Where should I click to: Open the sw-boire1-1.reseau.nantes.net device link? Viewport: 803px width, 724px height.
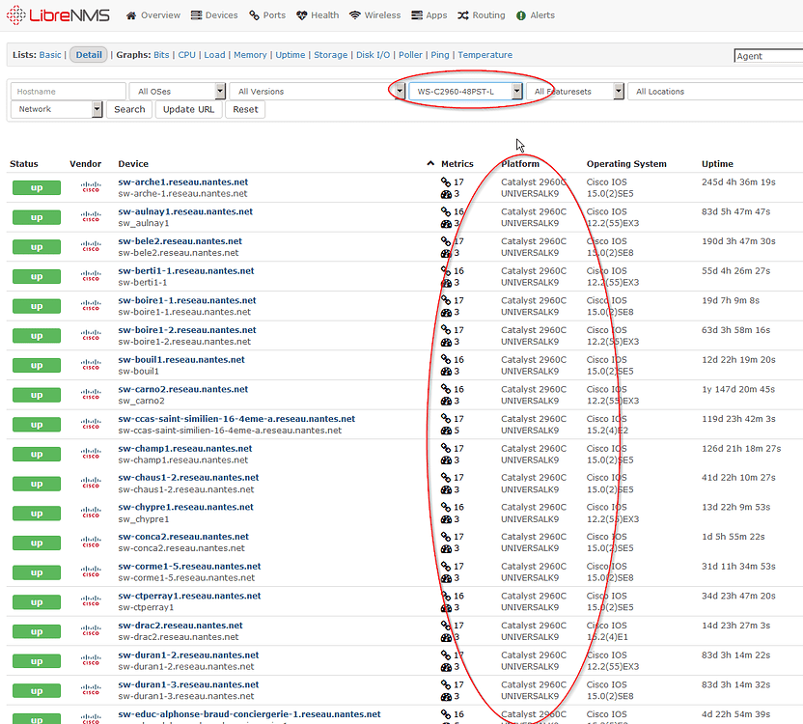tap(187, 300)
